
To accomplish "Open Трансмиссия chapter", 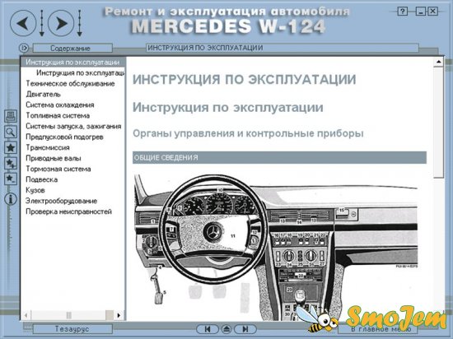I will pos(48,148).
